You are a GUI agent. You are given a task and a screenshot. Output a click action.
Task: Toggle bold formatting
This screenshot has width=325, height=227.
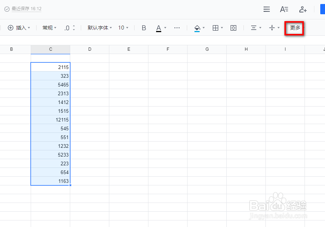pyautogui.click(x=144, y=28)
